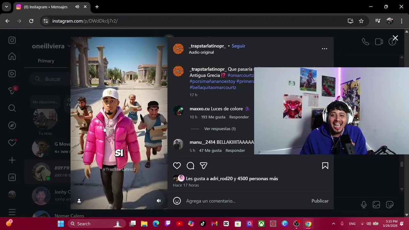Open Messages icon with 8 badge
Image resolution: width=409 pixels, height=230 pixels.
pyautogui.click(x=12, y=91)
